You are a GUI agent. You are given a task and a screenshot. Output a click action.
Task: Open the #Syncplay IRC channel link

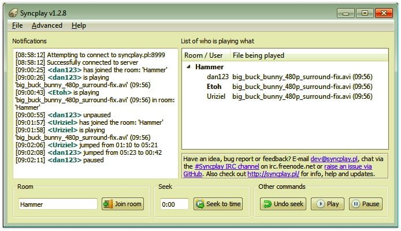227,166
